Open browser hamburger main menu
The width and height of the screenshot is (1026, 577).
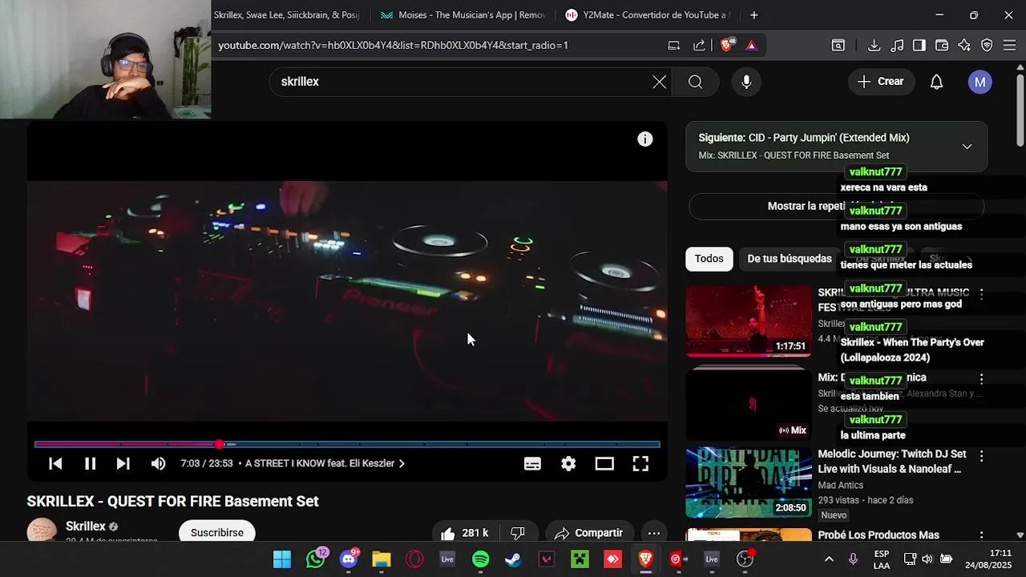[x=1009, y=46]
